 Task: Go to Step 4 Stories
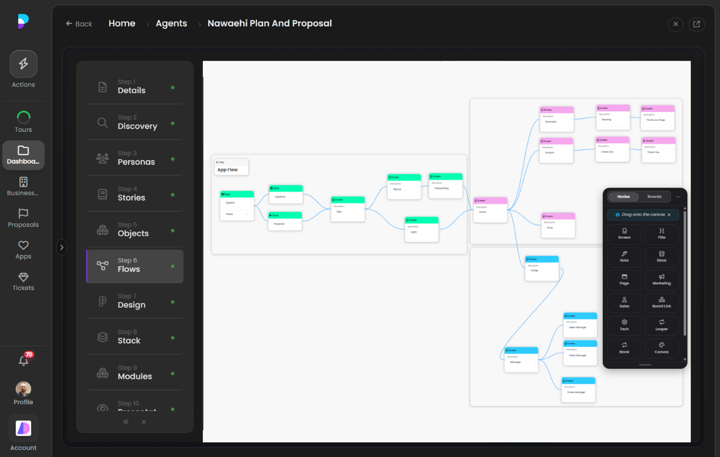[x=135, y=194]
